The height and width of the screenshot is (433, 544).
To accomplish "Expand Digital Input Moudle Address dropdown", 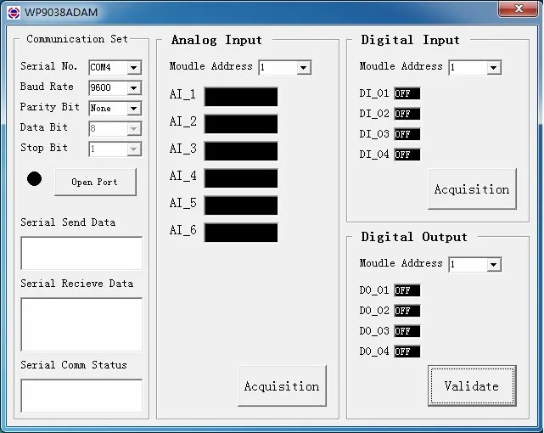I will 493,67.
